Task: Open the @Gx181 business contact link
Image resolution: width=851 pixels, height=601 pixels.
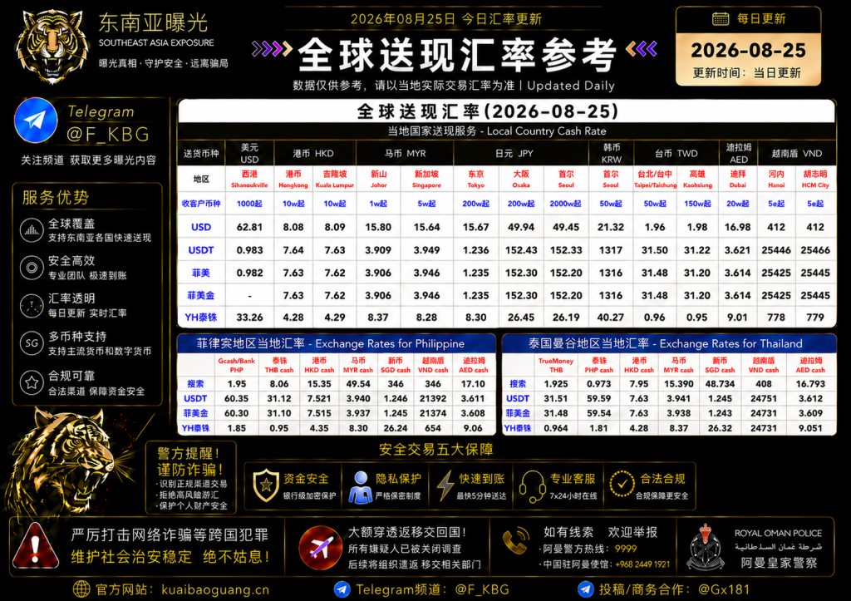Action: click(x=724, y=589)
